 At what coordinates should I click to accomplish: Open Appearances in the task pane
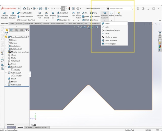pyautogui.click(x=160, y=47)
